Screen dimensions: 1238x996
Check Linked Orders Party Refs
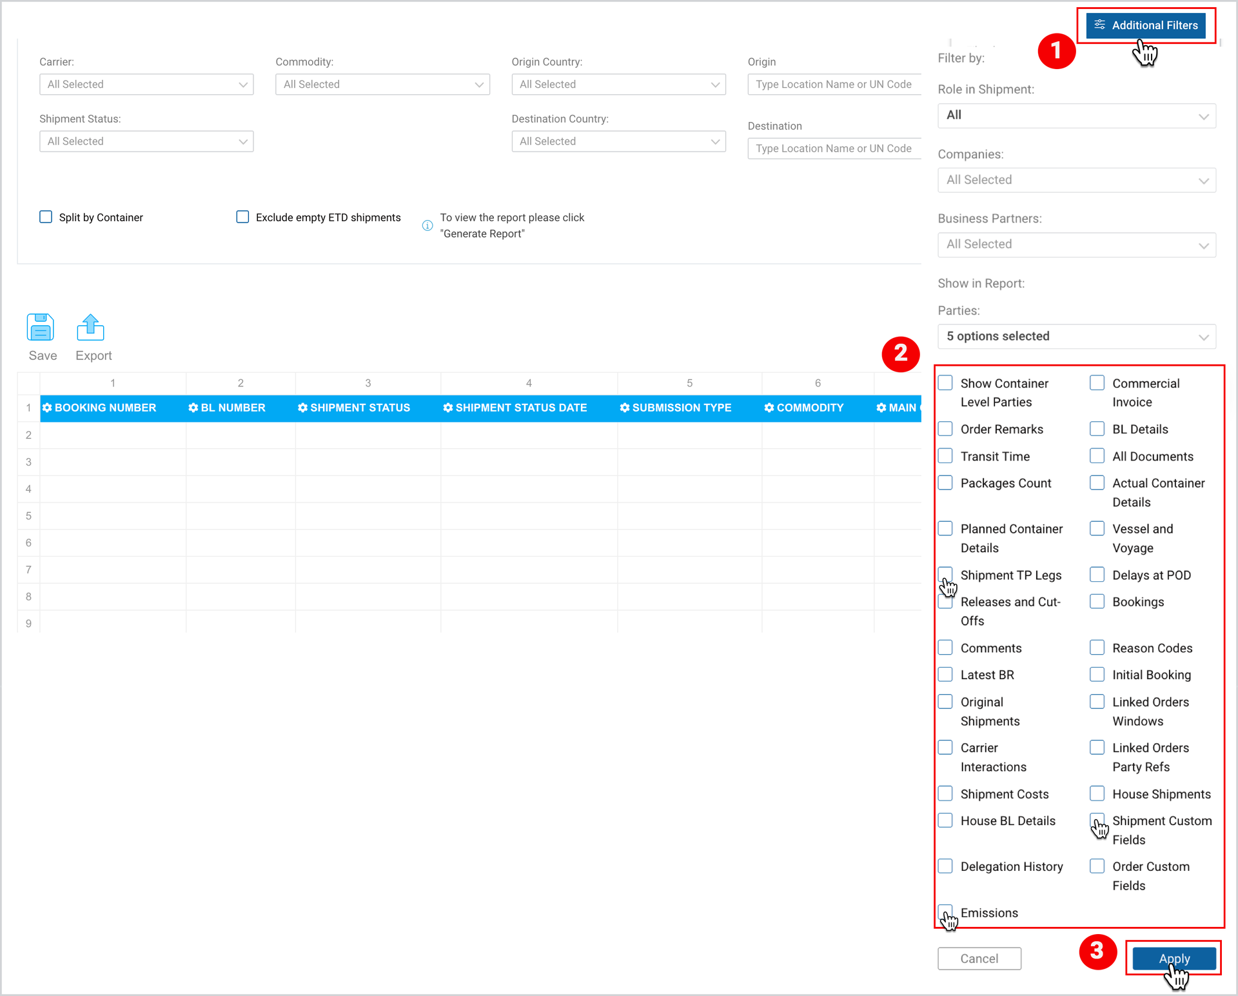point(1097,747)
